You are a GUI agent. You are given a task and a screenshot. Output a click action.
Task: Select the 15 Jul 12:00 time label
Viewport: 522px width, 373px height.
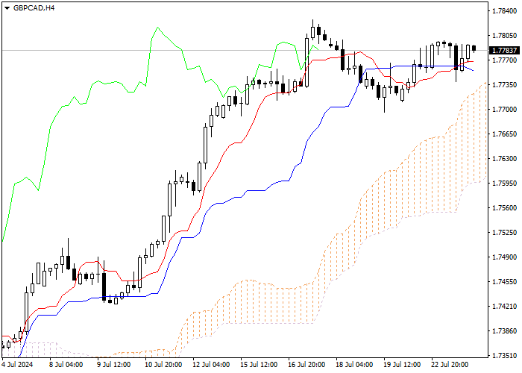pyautogui.click(x=259, y=365)
